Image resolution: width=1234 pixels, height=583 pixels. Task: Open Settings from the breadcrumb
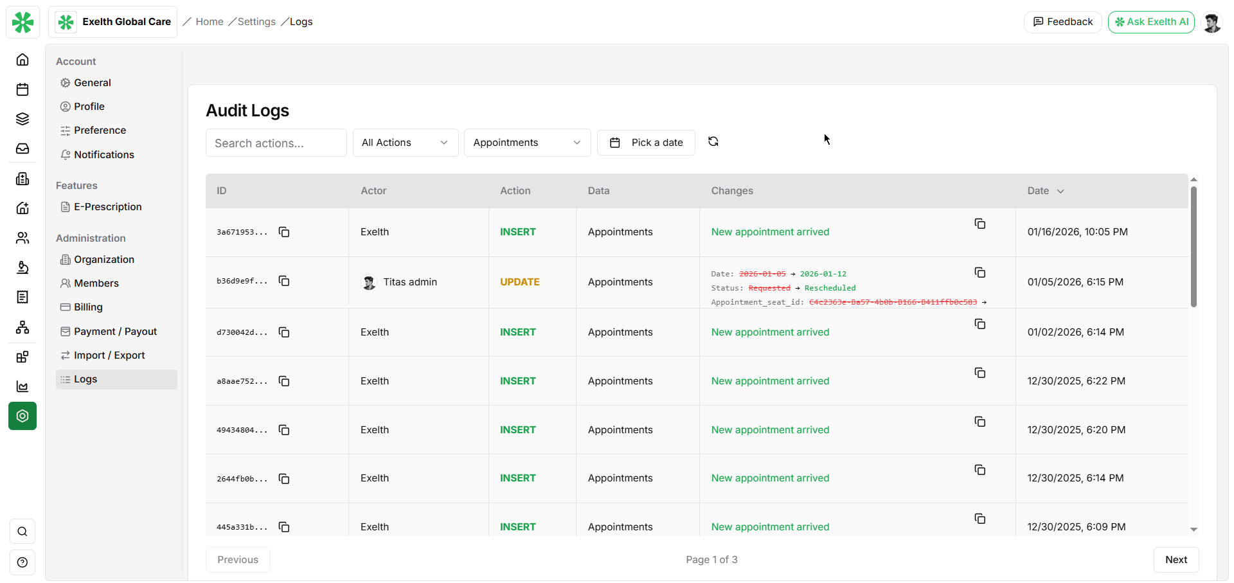click(255, 21)
